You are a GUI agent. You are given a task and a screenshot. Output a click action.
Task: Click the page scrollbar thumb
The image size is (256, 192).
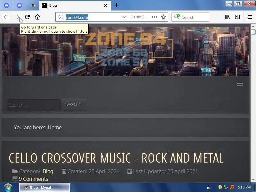[x=253, y=32]
